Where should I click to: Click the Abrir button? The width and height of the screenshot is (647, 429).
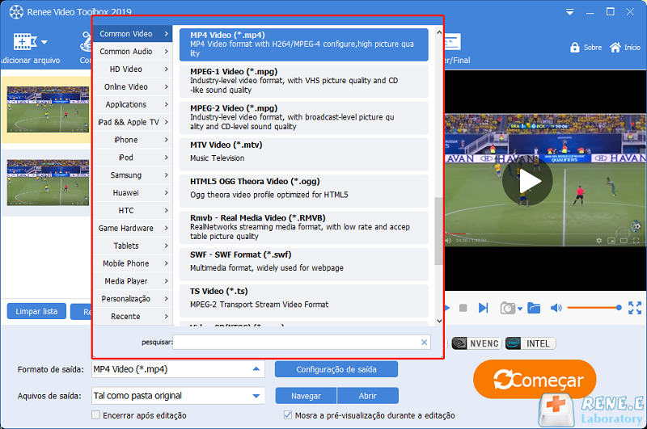coord(368,396)
